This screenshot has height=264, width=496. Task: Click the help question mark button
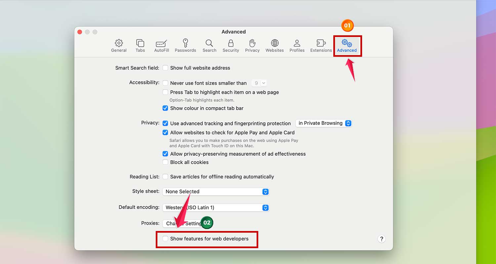tap(382, 239)
